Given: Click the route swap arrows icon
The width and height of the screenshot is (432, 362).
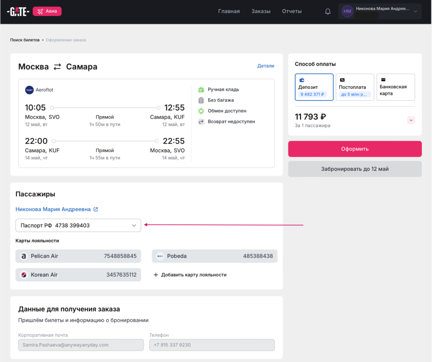Looking at the screenshot, I should click(x=57, y=67).
